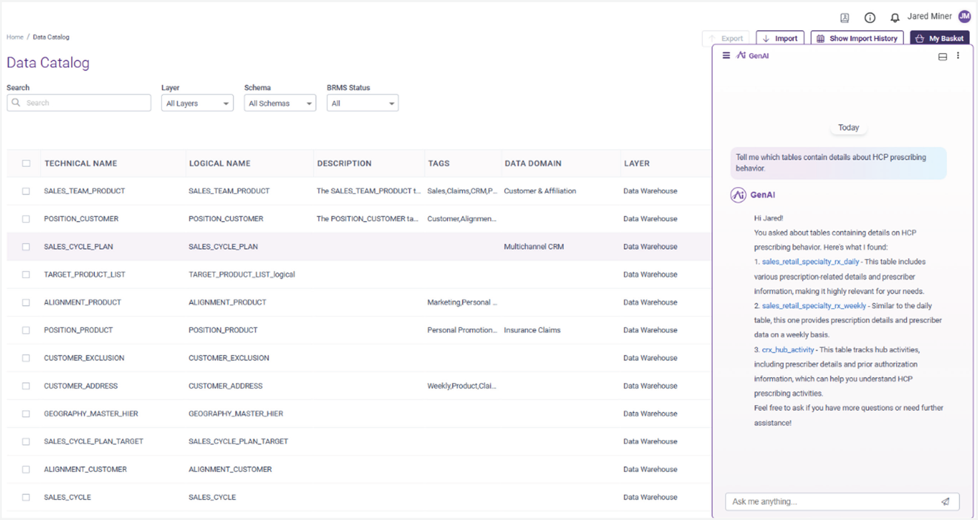This screenshot has height=520, width=978.
Task: Open the GenAI three-dot options menu
Action: click(958, 55)
